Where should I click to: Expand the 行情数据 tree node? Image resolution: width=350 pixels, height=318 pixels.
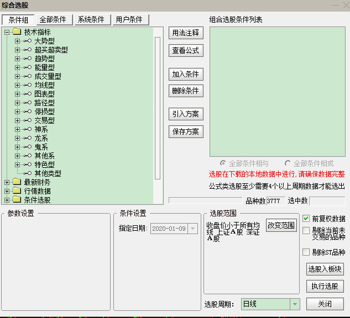(7, 191)
